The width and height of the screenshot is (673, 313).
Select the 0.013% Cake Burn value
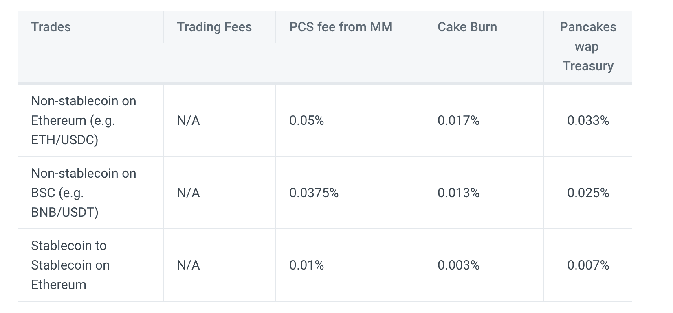tap(458, 193)
